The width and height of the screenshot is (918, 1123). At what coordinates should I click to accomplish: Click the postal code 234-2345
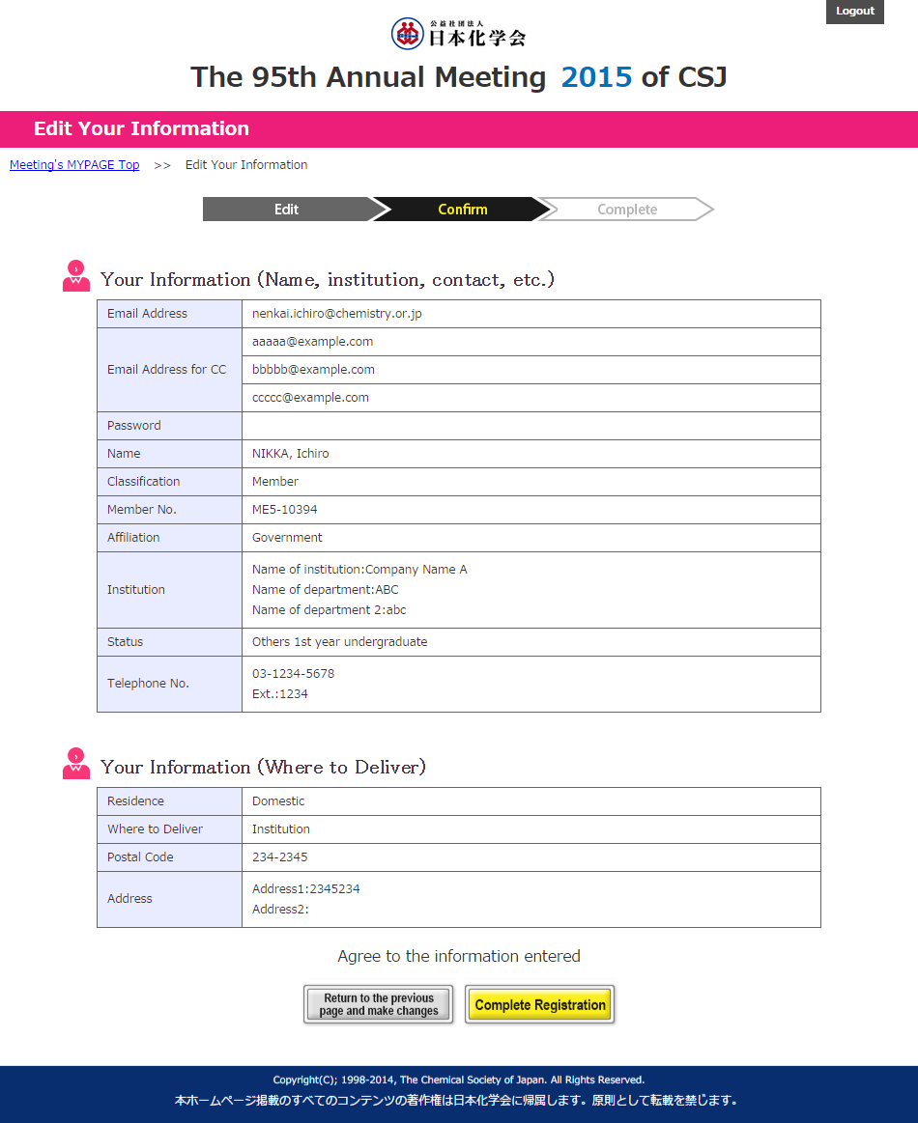[x=279, y=856]
